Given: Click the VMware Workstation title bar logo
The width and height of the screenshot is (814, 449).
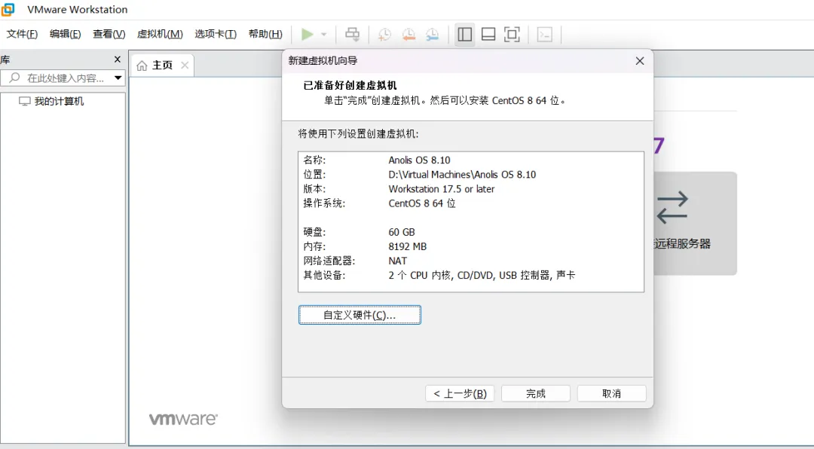Looking at the screenshot, I should [x=8, y=9].
